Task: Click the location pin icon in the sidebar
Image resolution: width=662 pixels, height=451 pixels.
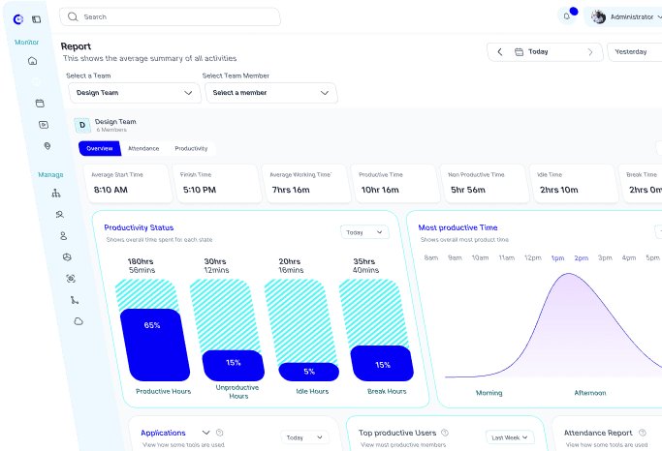Action: (x=47, y=146)
